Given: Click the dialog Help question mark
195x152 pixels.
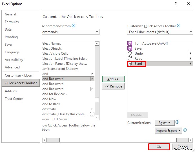Looking at the screenshot, I should 176,4.
